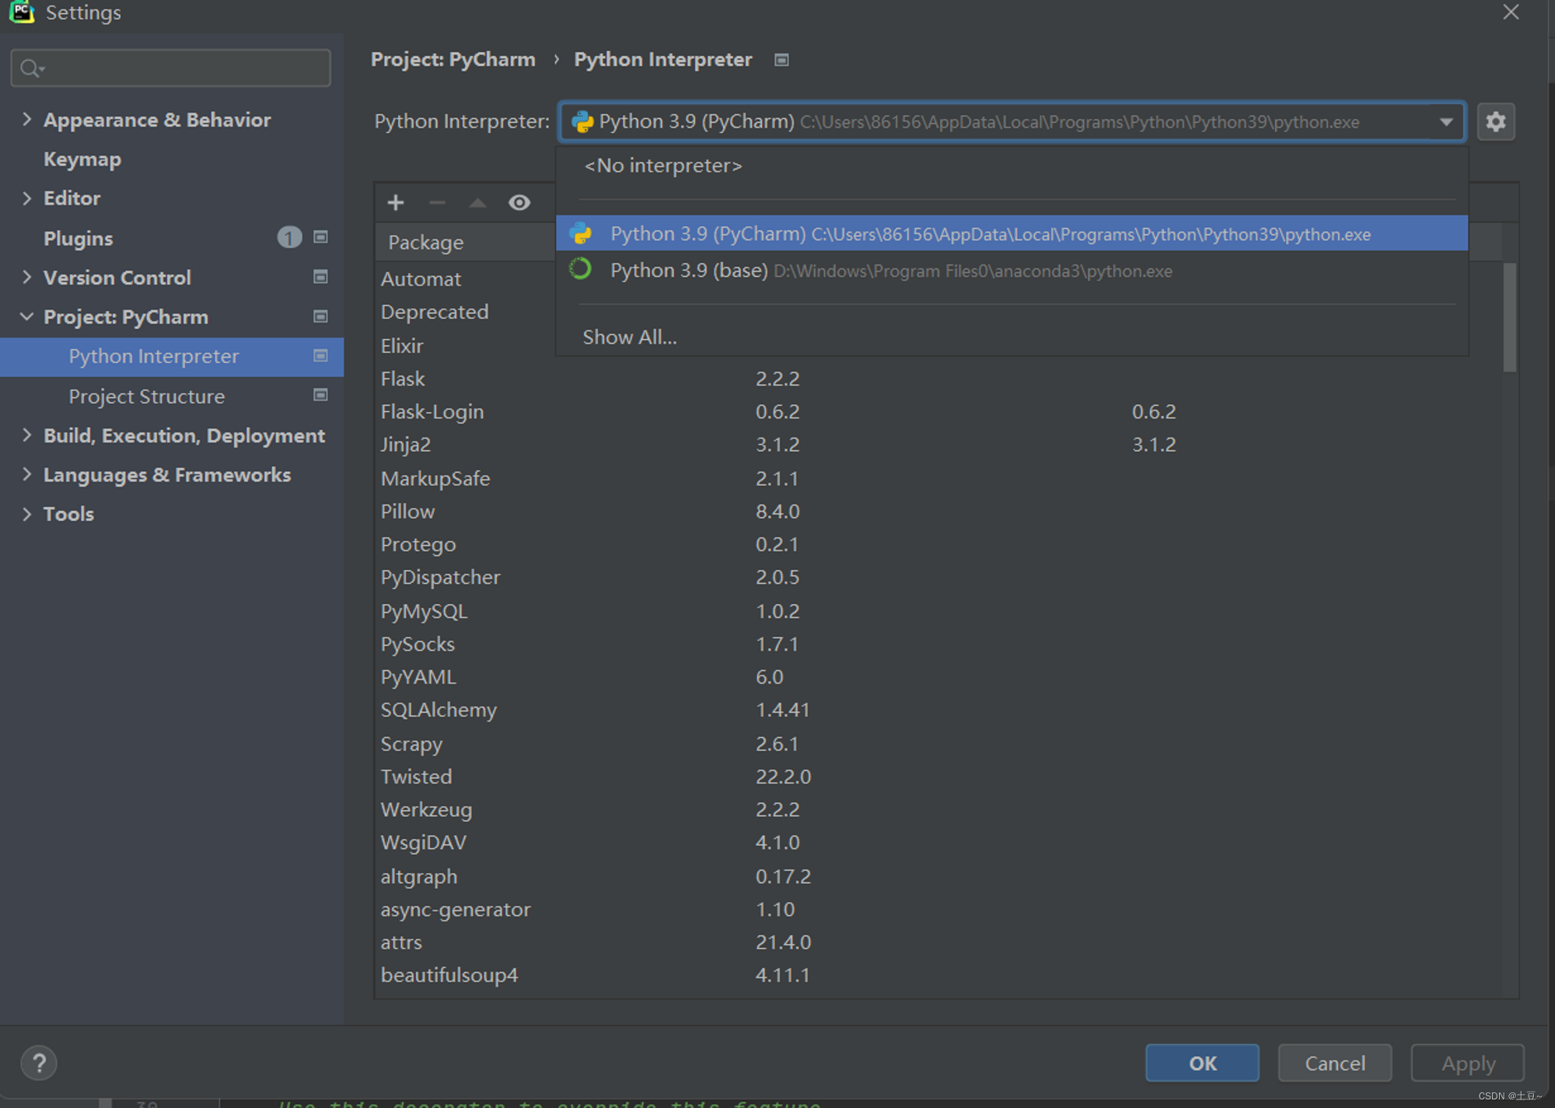The height and width of the screenshot is (1108, 1555).
Task: Click the help question mark icon
Action: (39, 1062)
